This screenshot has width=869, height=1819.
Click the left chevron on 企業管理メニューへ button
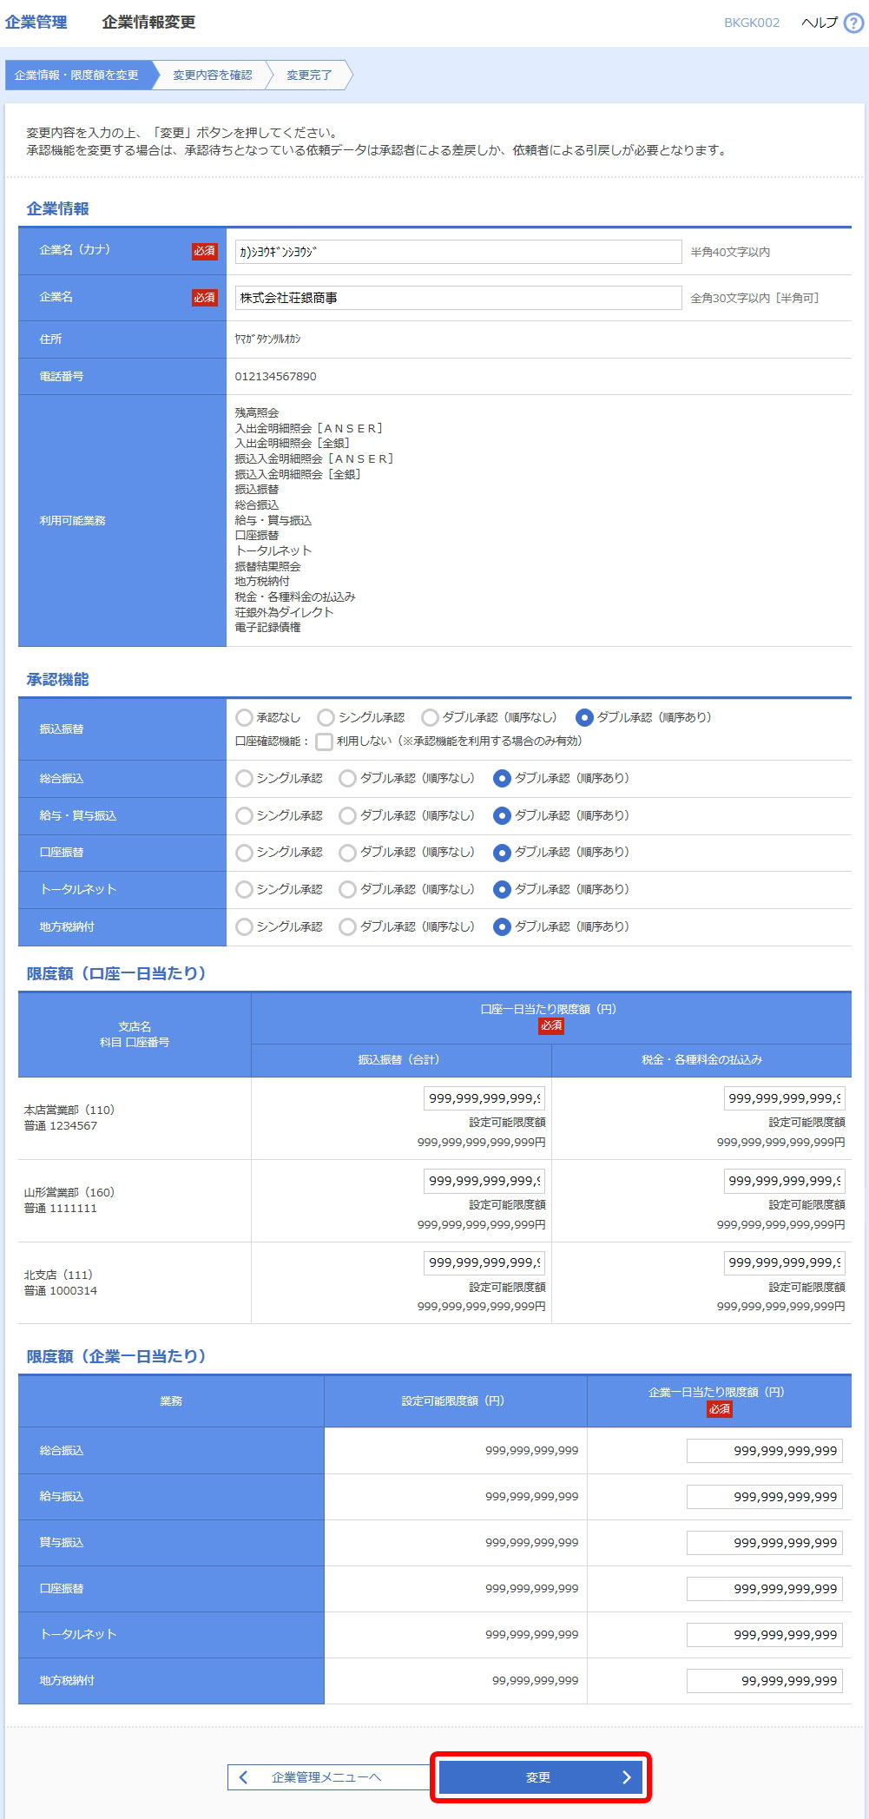(244, 1776)
